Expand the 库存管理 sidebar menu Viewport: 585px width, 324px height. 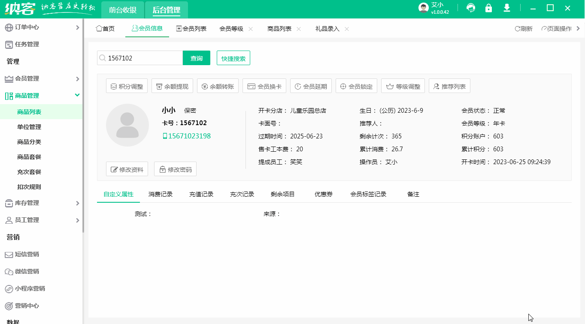(42, 203)
